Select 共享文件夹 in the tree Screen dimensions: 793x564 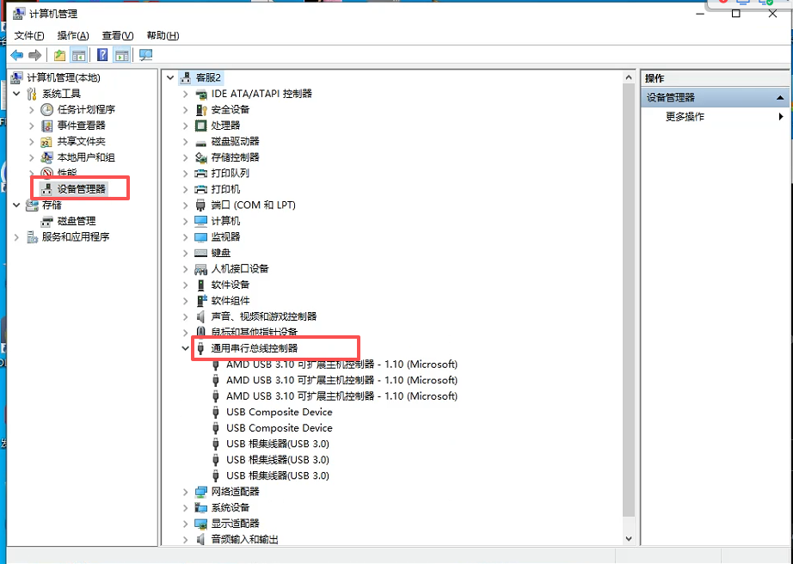[81, 142]
